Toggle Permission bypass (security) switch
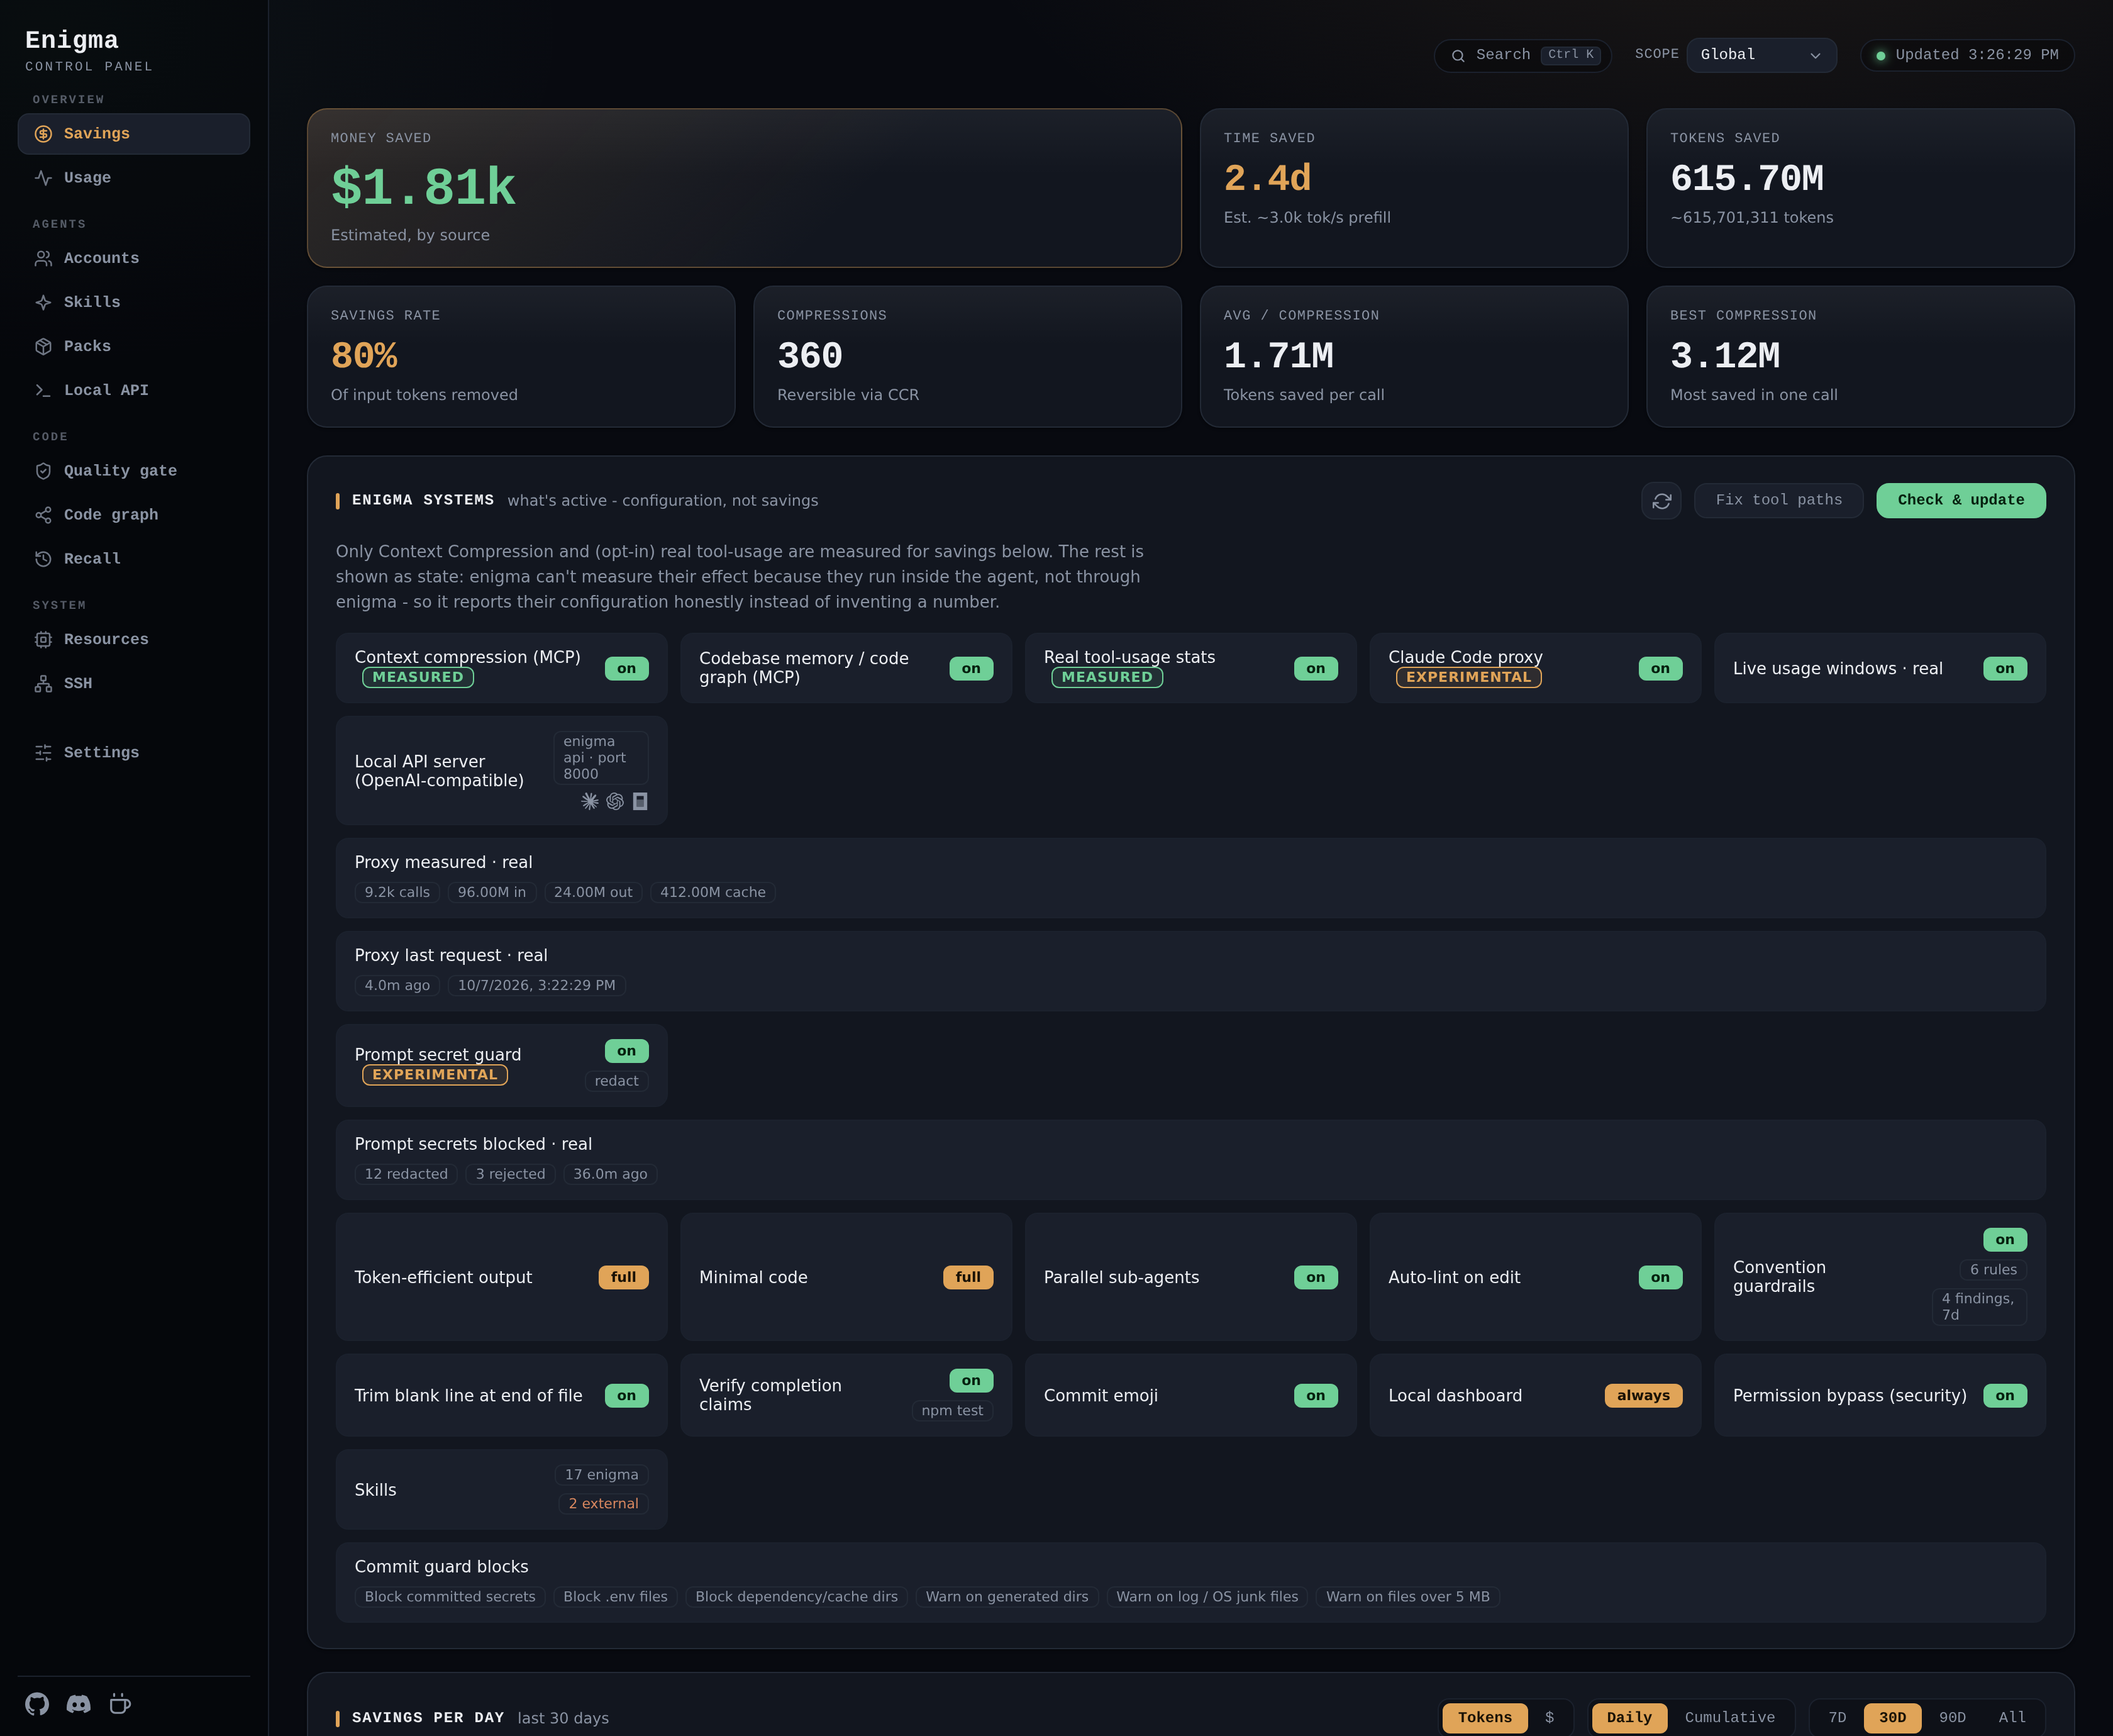This screenshot has height=1736, width=2113. coord(2004,1395)
